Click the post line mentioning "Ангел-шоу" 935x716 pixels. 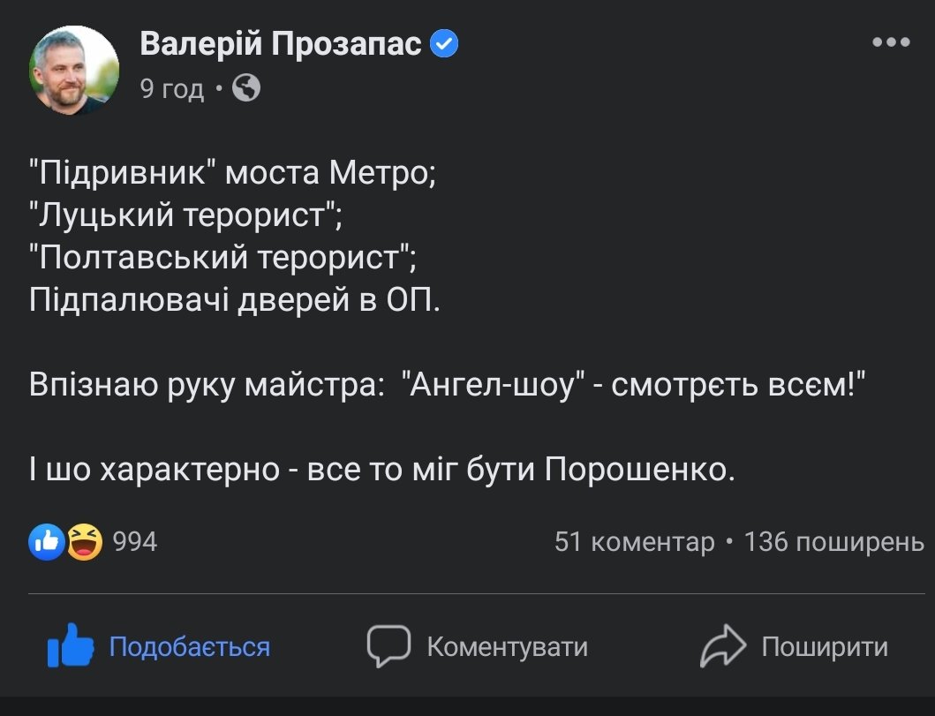click(447, 385)
